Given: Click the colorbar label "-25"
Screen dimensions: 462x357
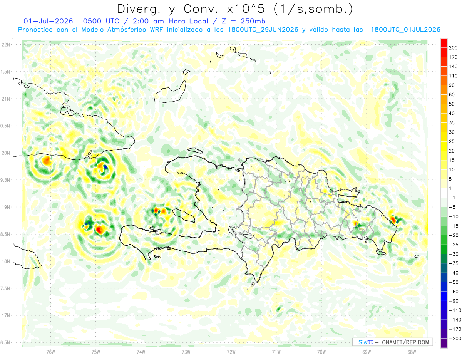Looking at the screenshot, I should click(x=453, y=245).
